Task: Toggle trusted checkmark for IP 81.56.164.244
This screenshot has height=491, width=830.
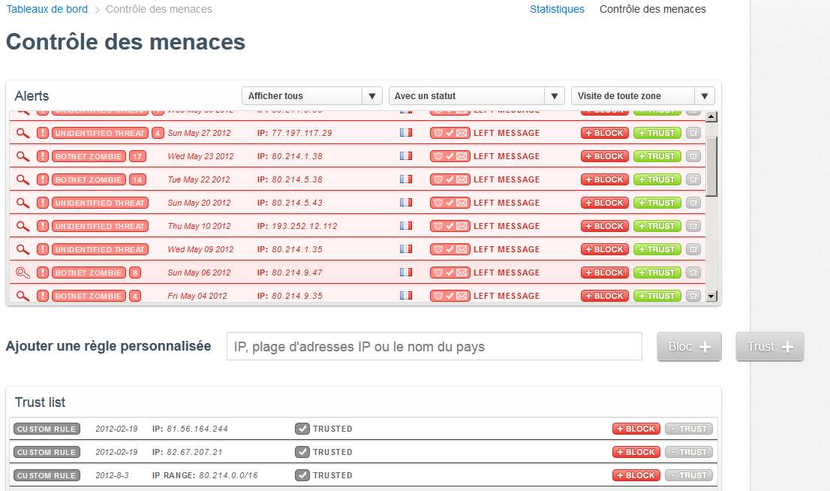Action: click(302, 429)
